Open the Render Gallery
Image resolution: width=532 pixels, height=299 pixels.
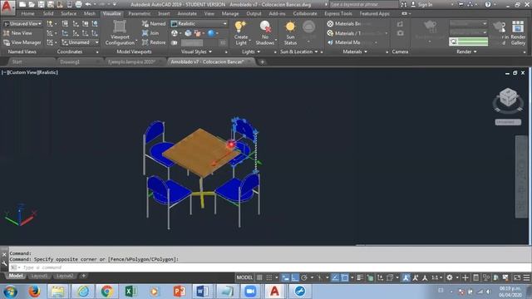point(518,33)
